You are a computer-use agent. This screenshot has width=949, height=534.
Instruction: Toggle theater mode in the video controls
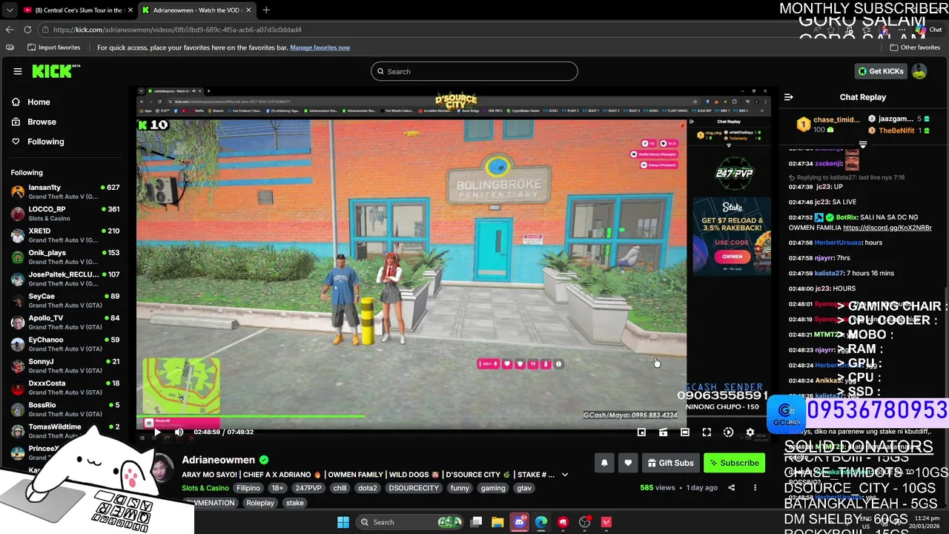click(685, 432)
